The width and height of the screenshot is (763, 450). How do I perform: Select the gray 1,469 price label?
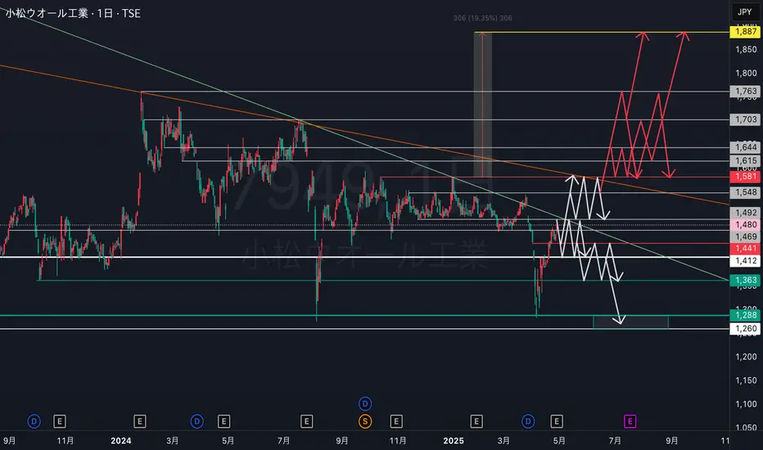(745, 236)
